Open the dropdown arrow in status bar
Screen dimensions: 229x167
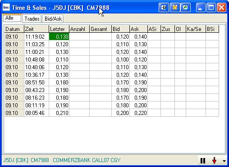tap(224, 161)
